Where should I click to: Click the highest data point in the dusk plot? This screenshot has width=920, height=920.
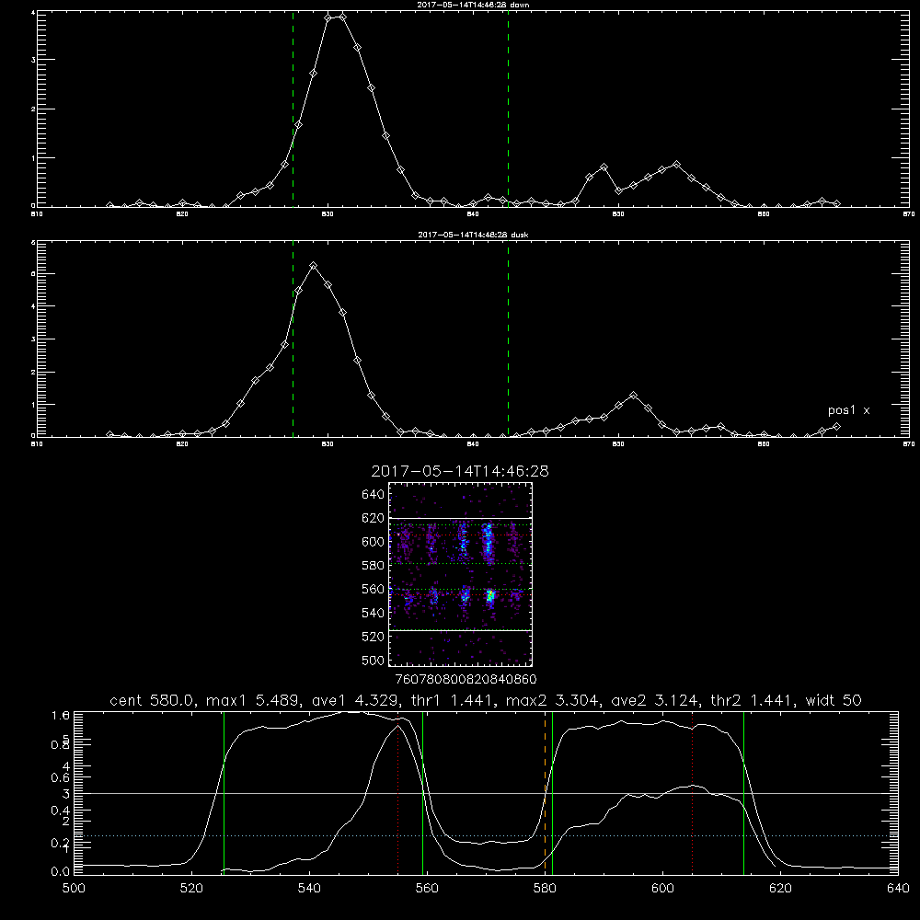click(x=314, y=266)
